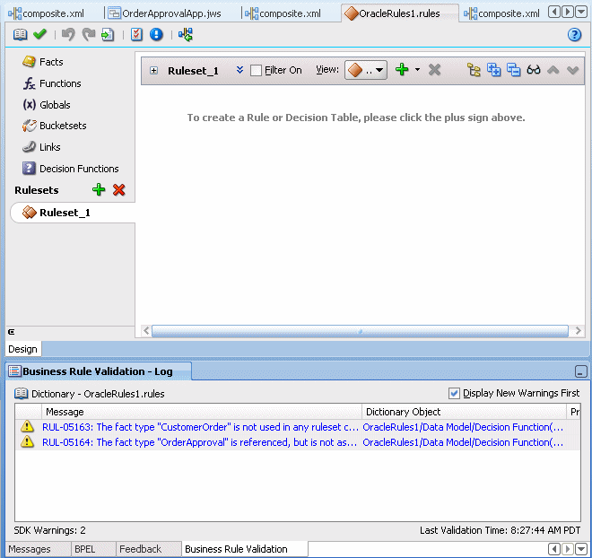Create rule with green plus in ruleset bar
This screenshot has width=592, height=558.
pos(402,69)
